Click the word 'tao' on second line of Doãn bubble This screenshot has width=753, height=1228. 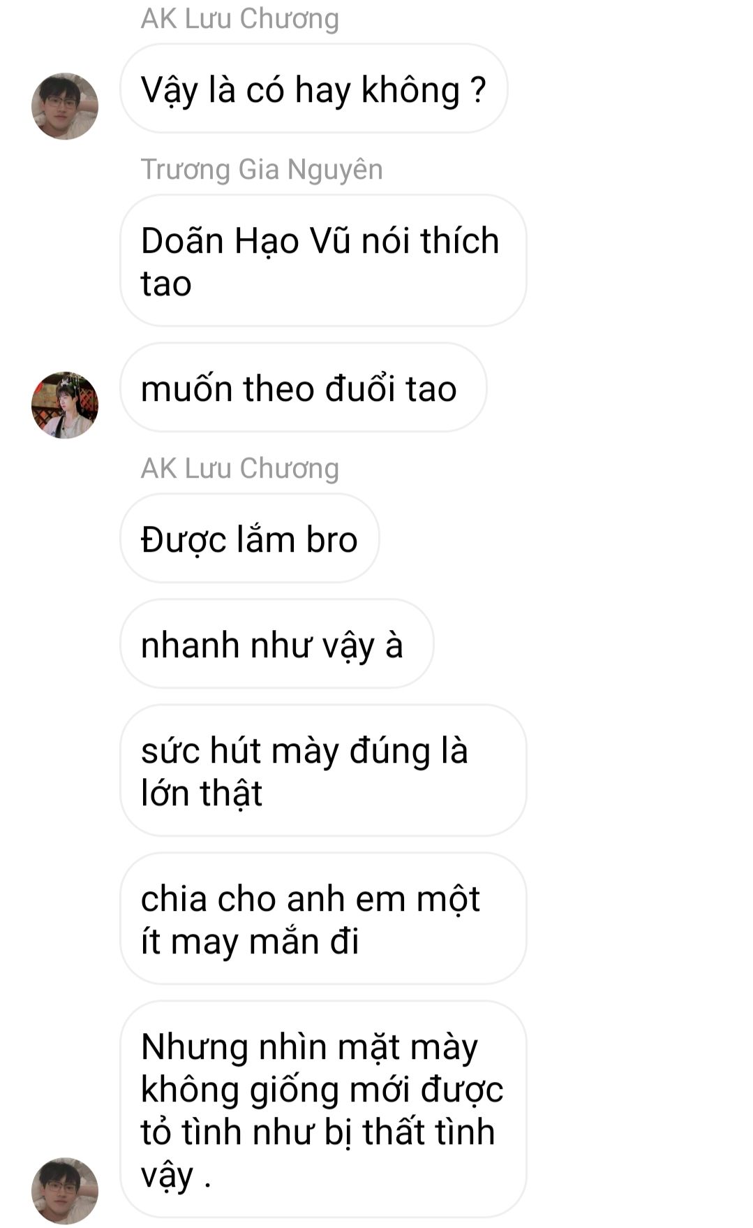[166, 284]
